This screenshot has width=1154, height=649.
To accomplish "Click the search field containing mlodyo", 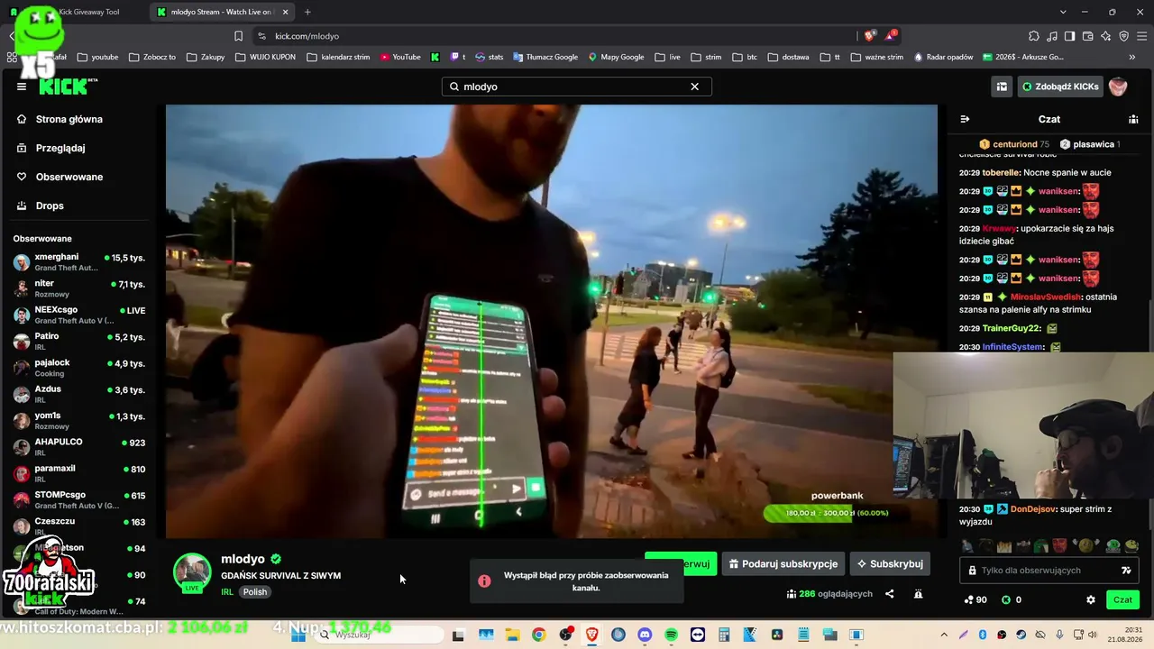I will (577, 87).
